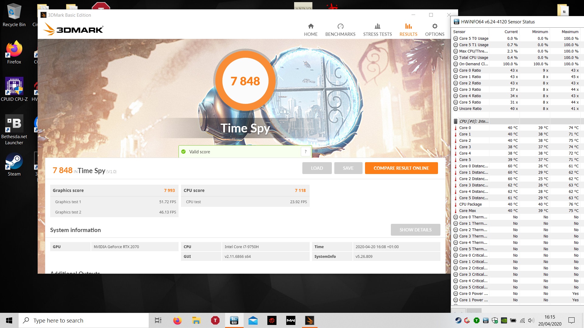Click the LOAD result button

point(317,168)
